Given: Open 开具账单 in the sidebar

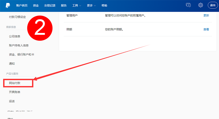Looking at the screenshot, I should click(15, 92).
